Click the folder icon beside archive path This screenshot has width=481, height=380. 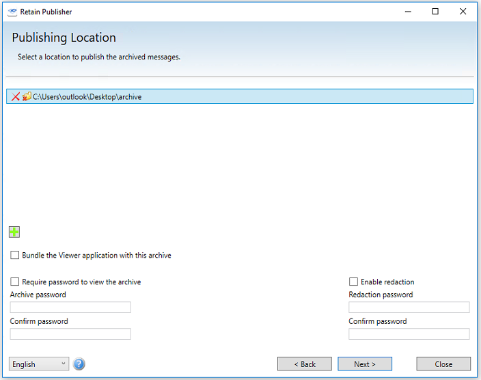(27, 96)
